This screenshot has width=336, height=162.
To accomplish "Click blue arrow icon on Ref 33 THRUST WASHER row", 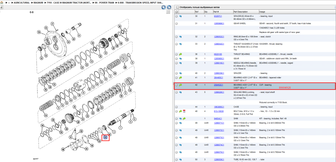I will 180,44.
